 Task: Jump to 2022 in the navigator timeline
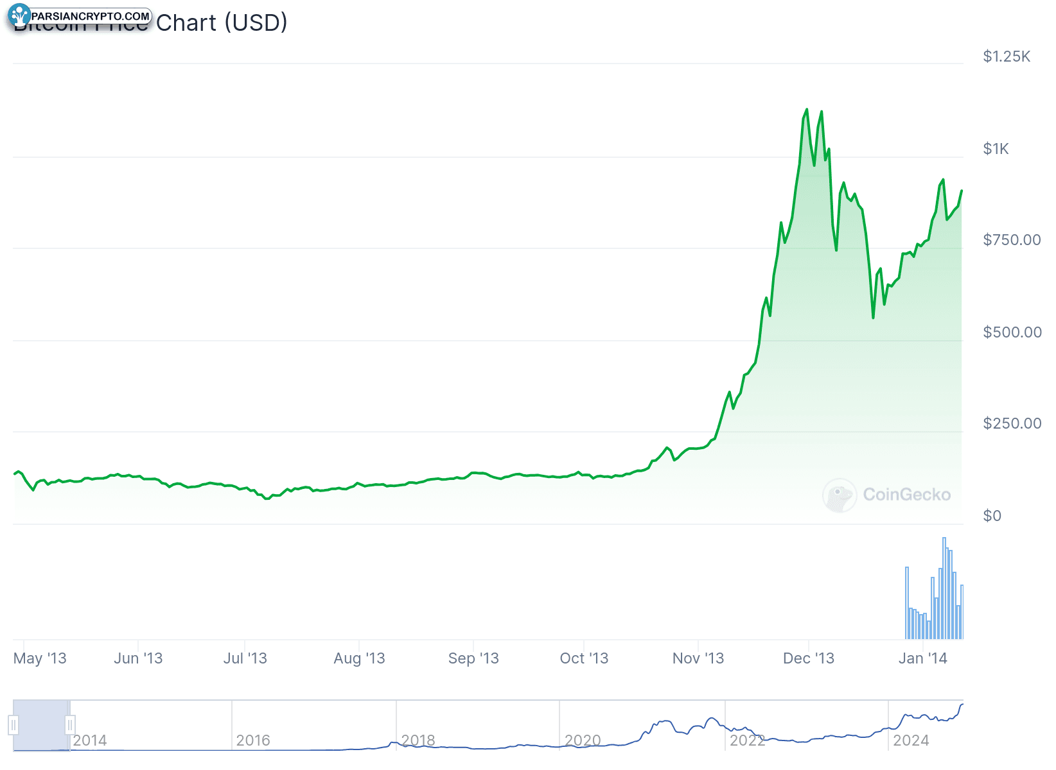[x=747, y=740]
